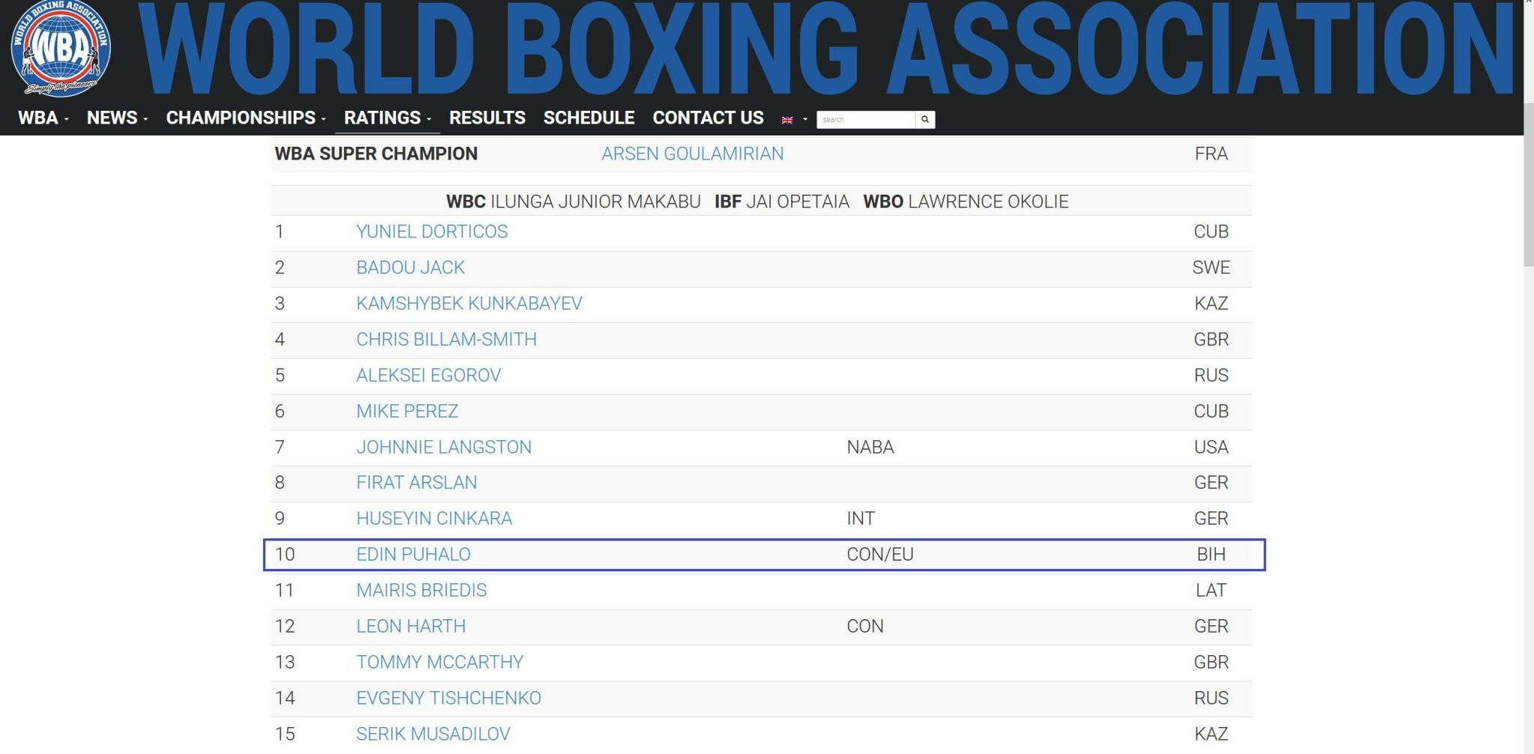This screenshot has width=1534, height=754.
Task: Click in the search text field
Action: click(865, 120)
